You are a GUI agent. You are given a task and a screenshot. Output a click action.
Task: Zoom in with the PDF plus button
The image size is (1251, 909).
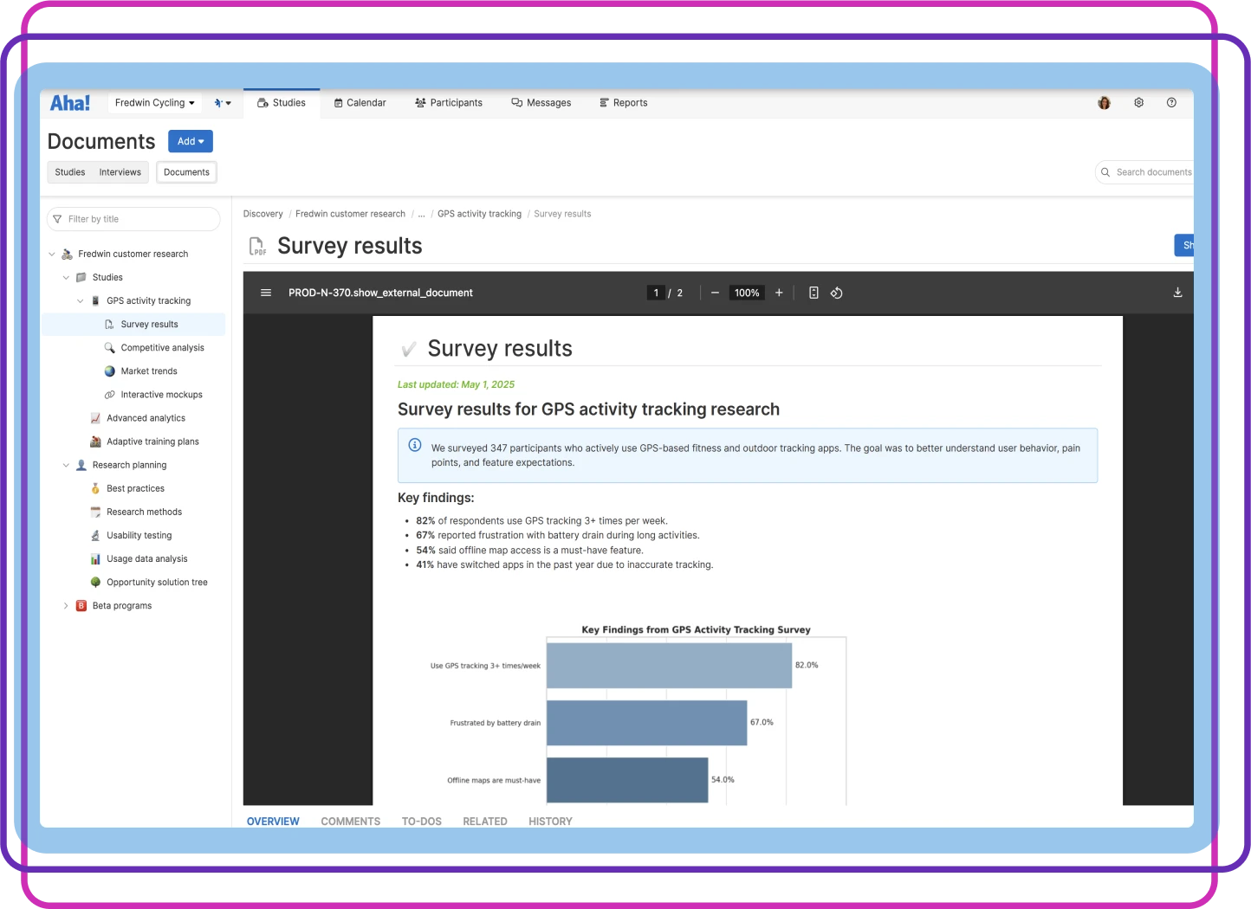779,293
